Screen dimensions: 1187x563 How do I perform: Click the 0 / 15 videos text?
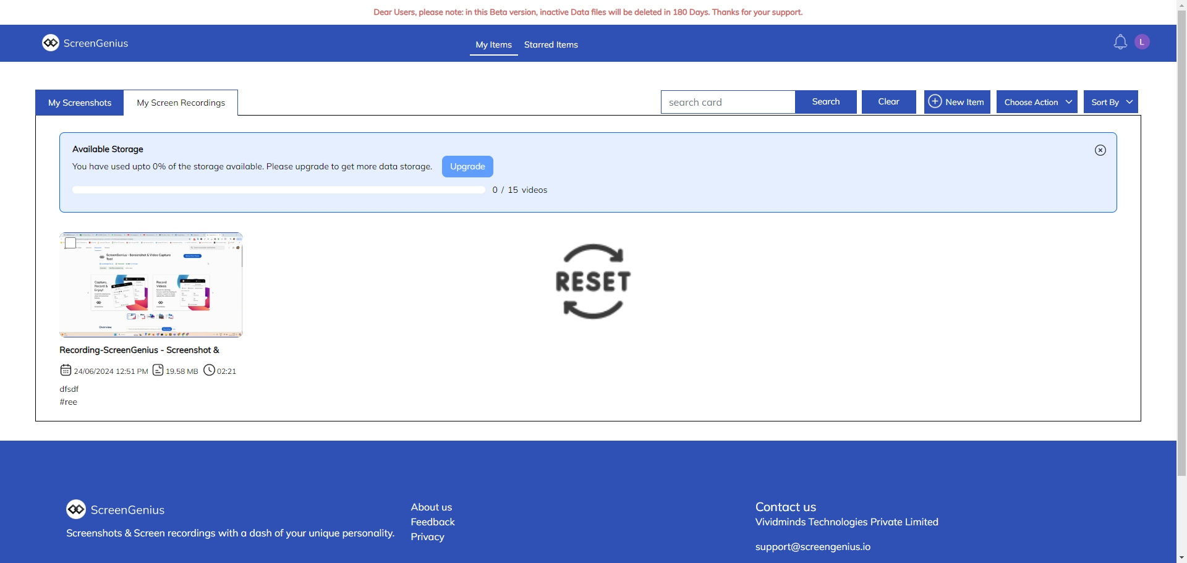click(x=520, y=190)
